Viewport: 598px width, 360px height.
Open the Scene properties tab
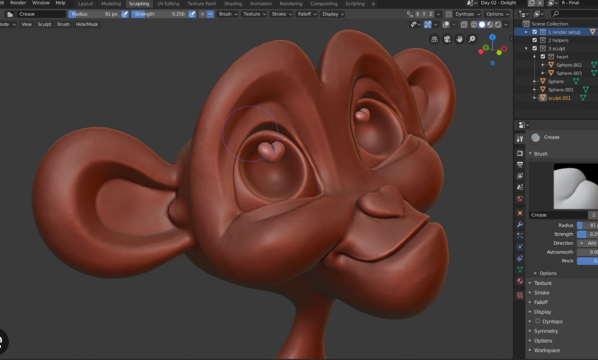pos(520,187)
